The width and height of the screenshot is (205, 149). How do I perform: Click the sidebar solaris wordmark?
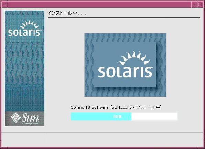(x=24, y=33)
